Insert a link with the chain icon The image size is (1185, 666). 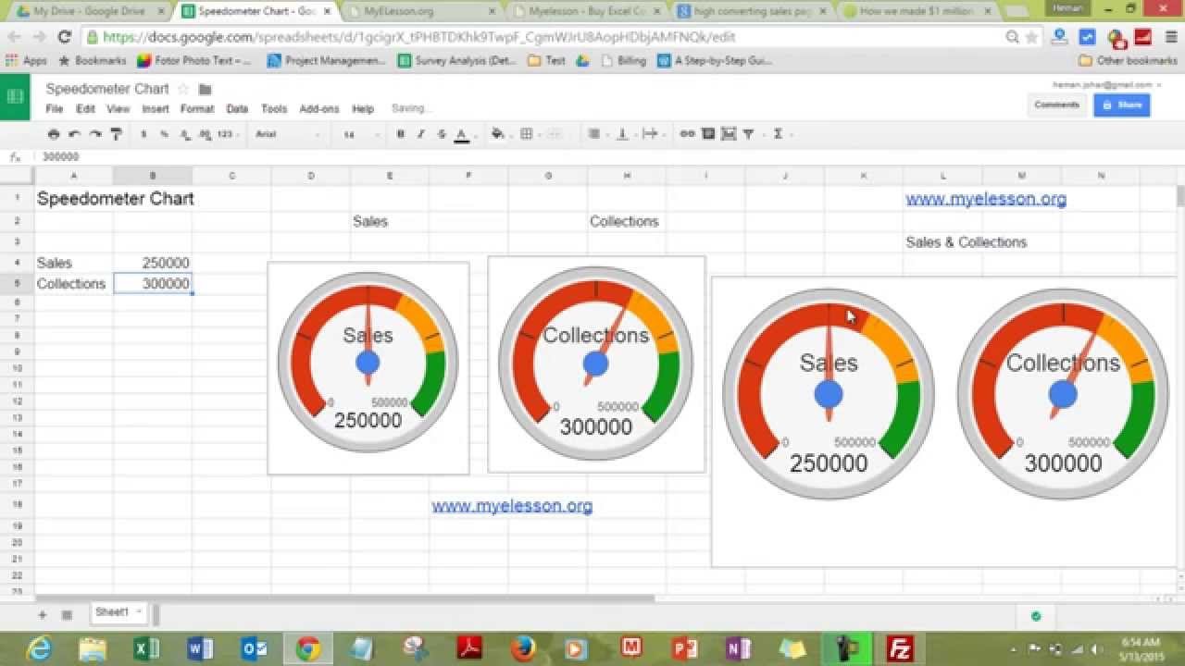(687, 134)
